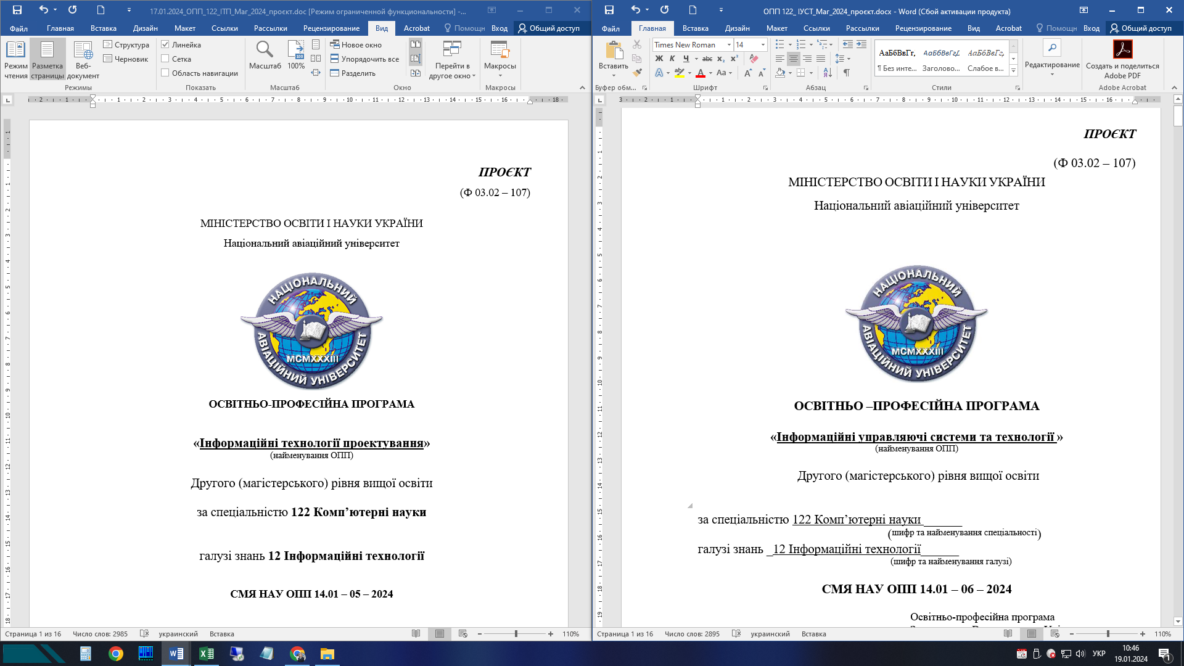
Task: Open File Explorer from the taskbar
Action: point(327,654)
